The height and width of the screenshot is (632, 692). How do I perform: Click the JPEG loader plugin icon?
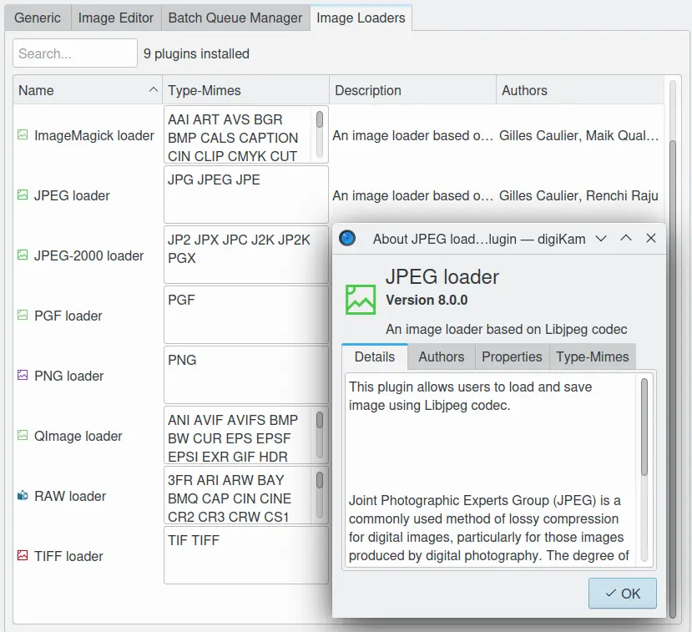coord(23,195)
